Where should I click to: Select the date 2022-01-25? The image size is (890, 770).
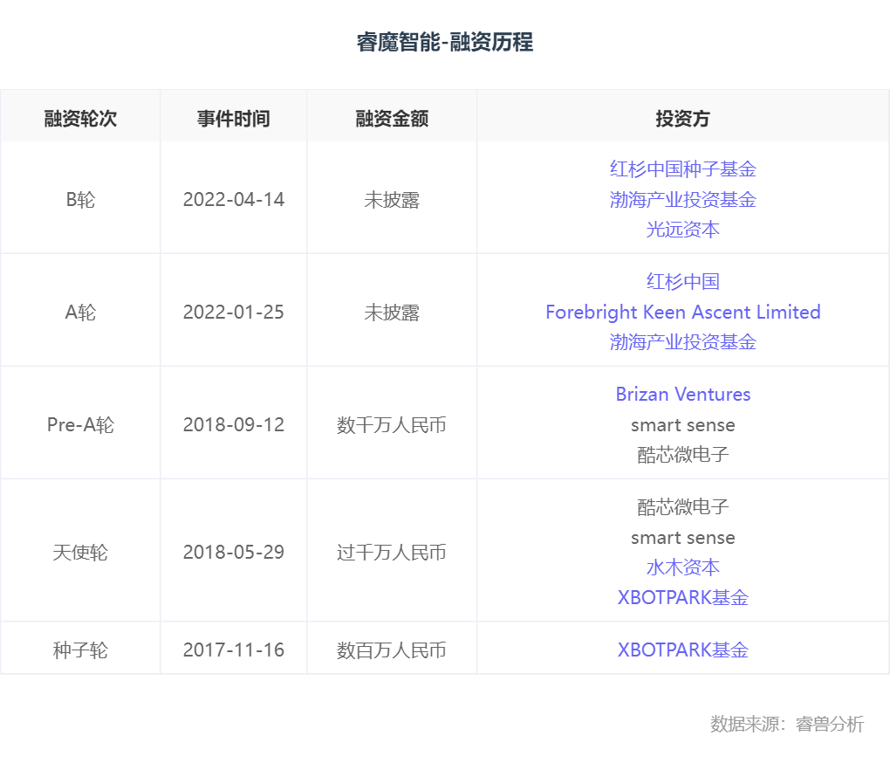point(233,312)
